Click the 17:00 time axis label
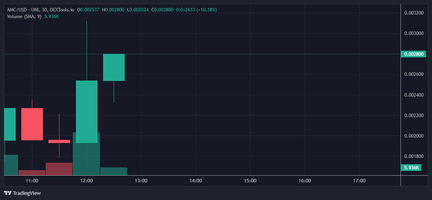Viewport: 432px width, 200px height. pos(359,181)
